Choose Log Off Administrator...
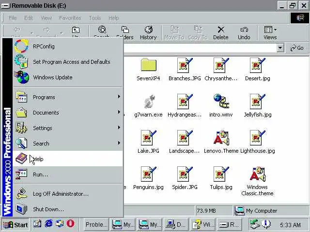This screenshot has height=232, width=310. coord(68,194)
